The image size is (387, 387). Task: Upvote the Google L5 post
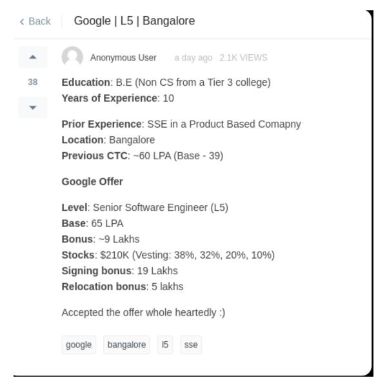(33, 57)
